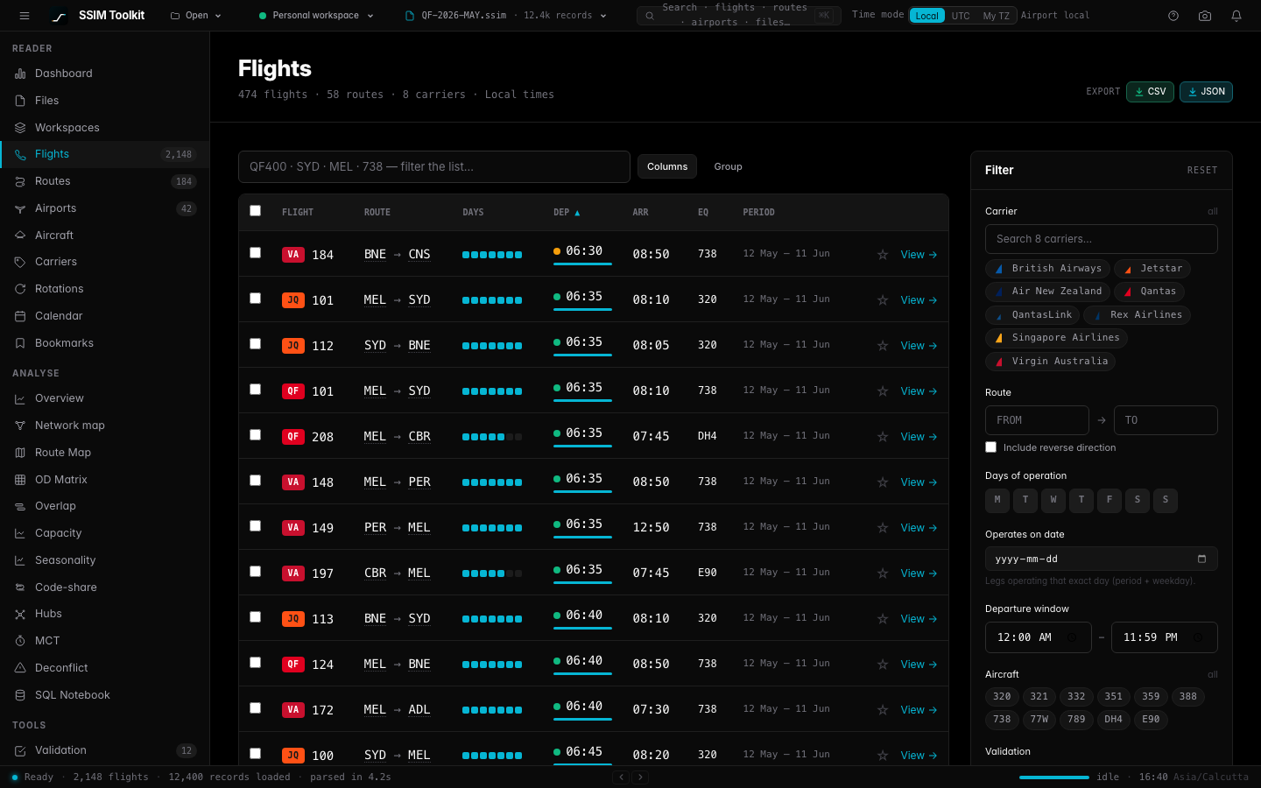Viewport: 1261px width, 788px height.
Task: Open Overview in Analyse section
Action: 104,398
